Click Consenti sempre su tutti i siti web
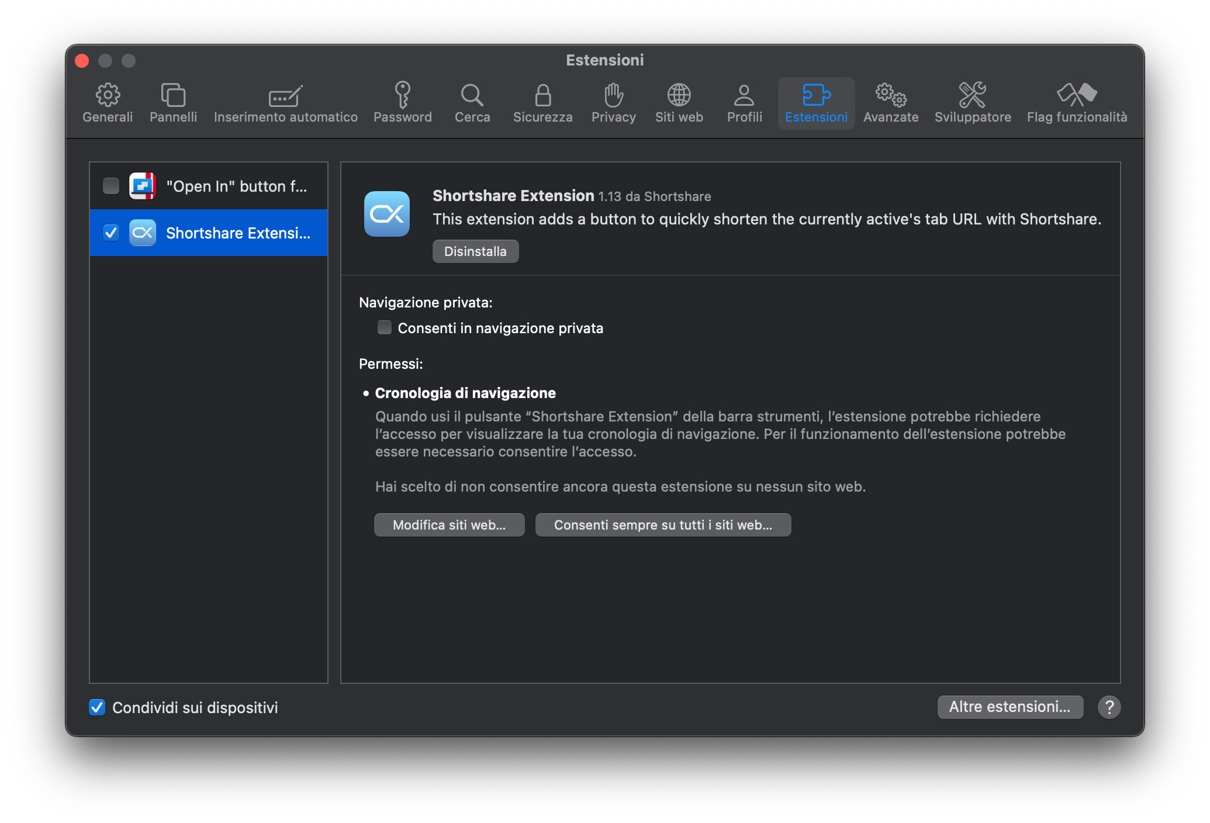 (662, 524)
